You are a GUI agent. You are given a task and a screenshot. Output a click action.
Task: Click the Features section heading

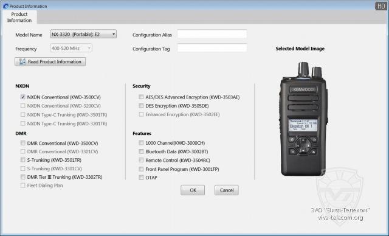[x=142, y=133]
